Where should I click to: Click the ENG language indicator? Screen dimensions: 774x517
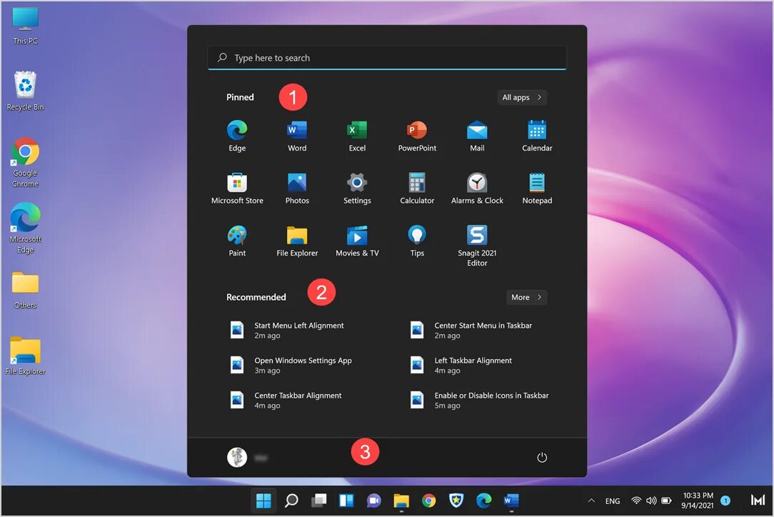[612, 501]
